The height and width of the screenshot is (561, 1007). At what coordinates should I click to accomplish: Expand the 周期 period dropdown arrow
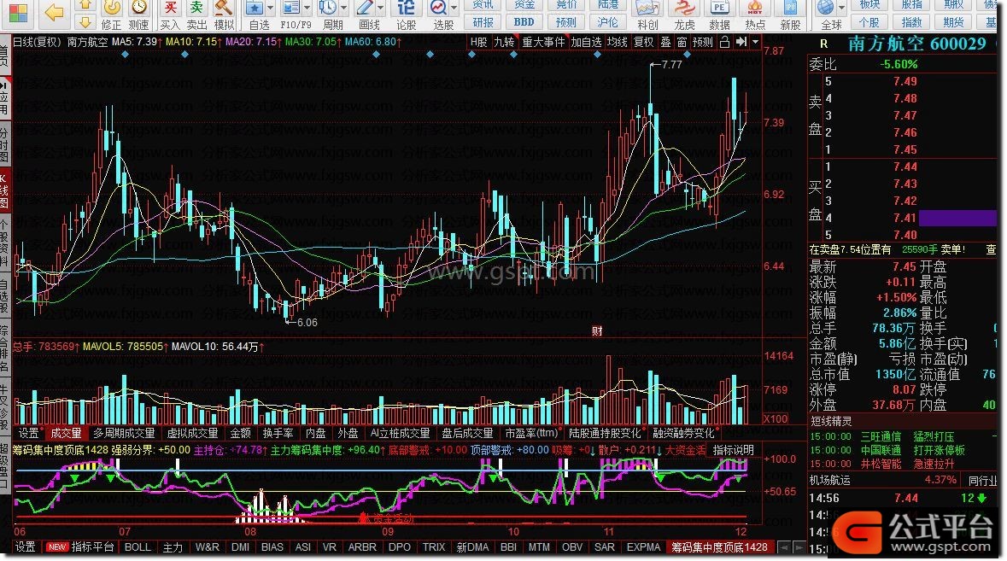pos(343,9)
